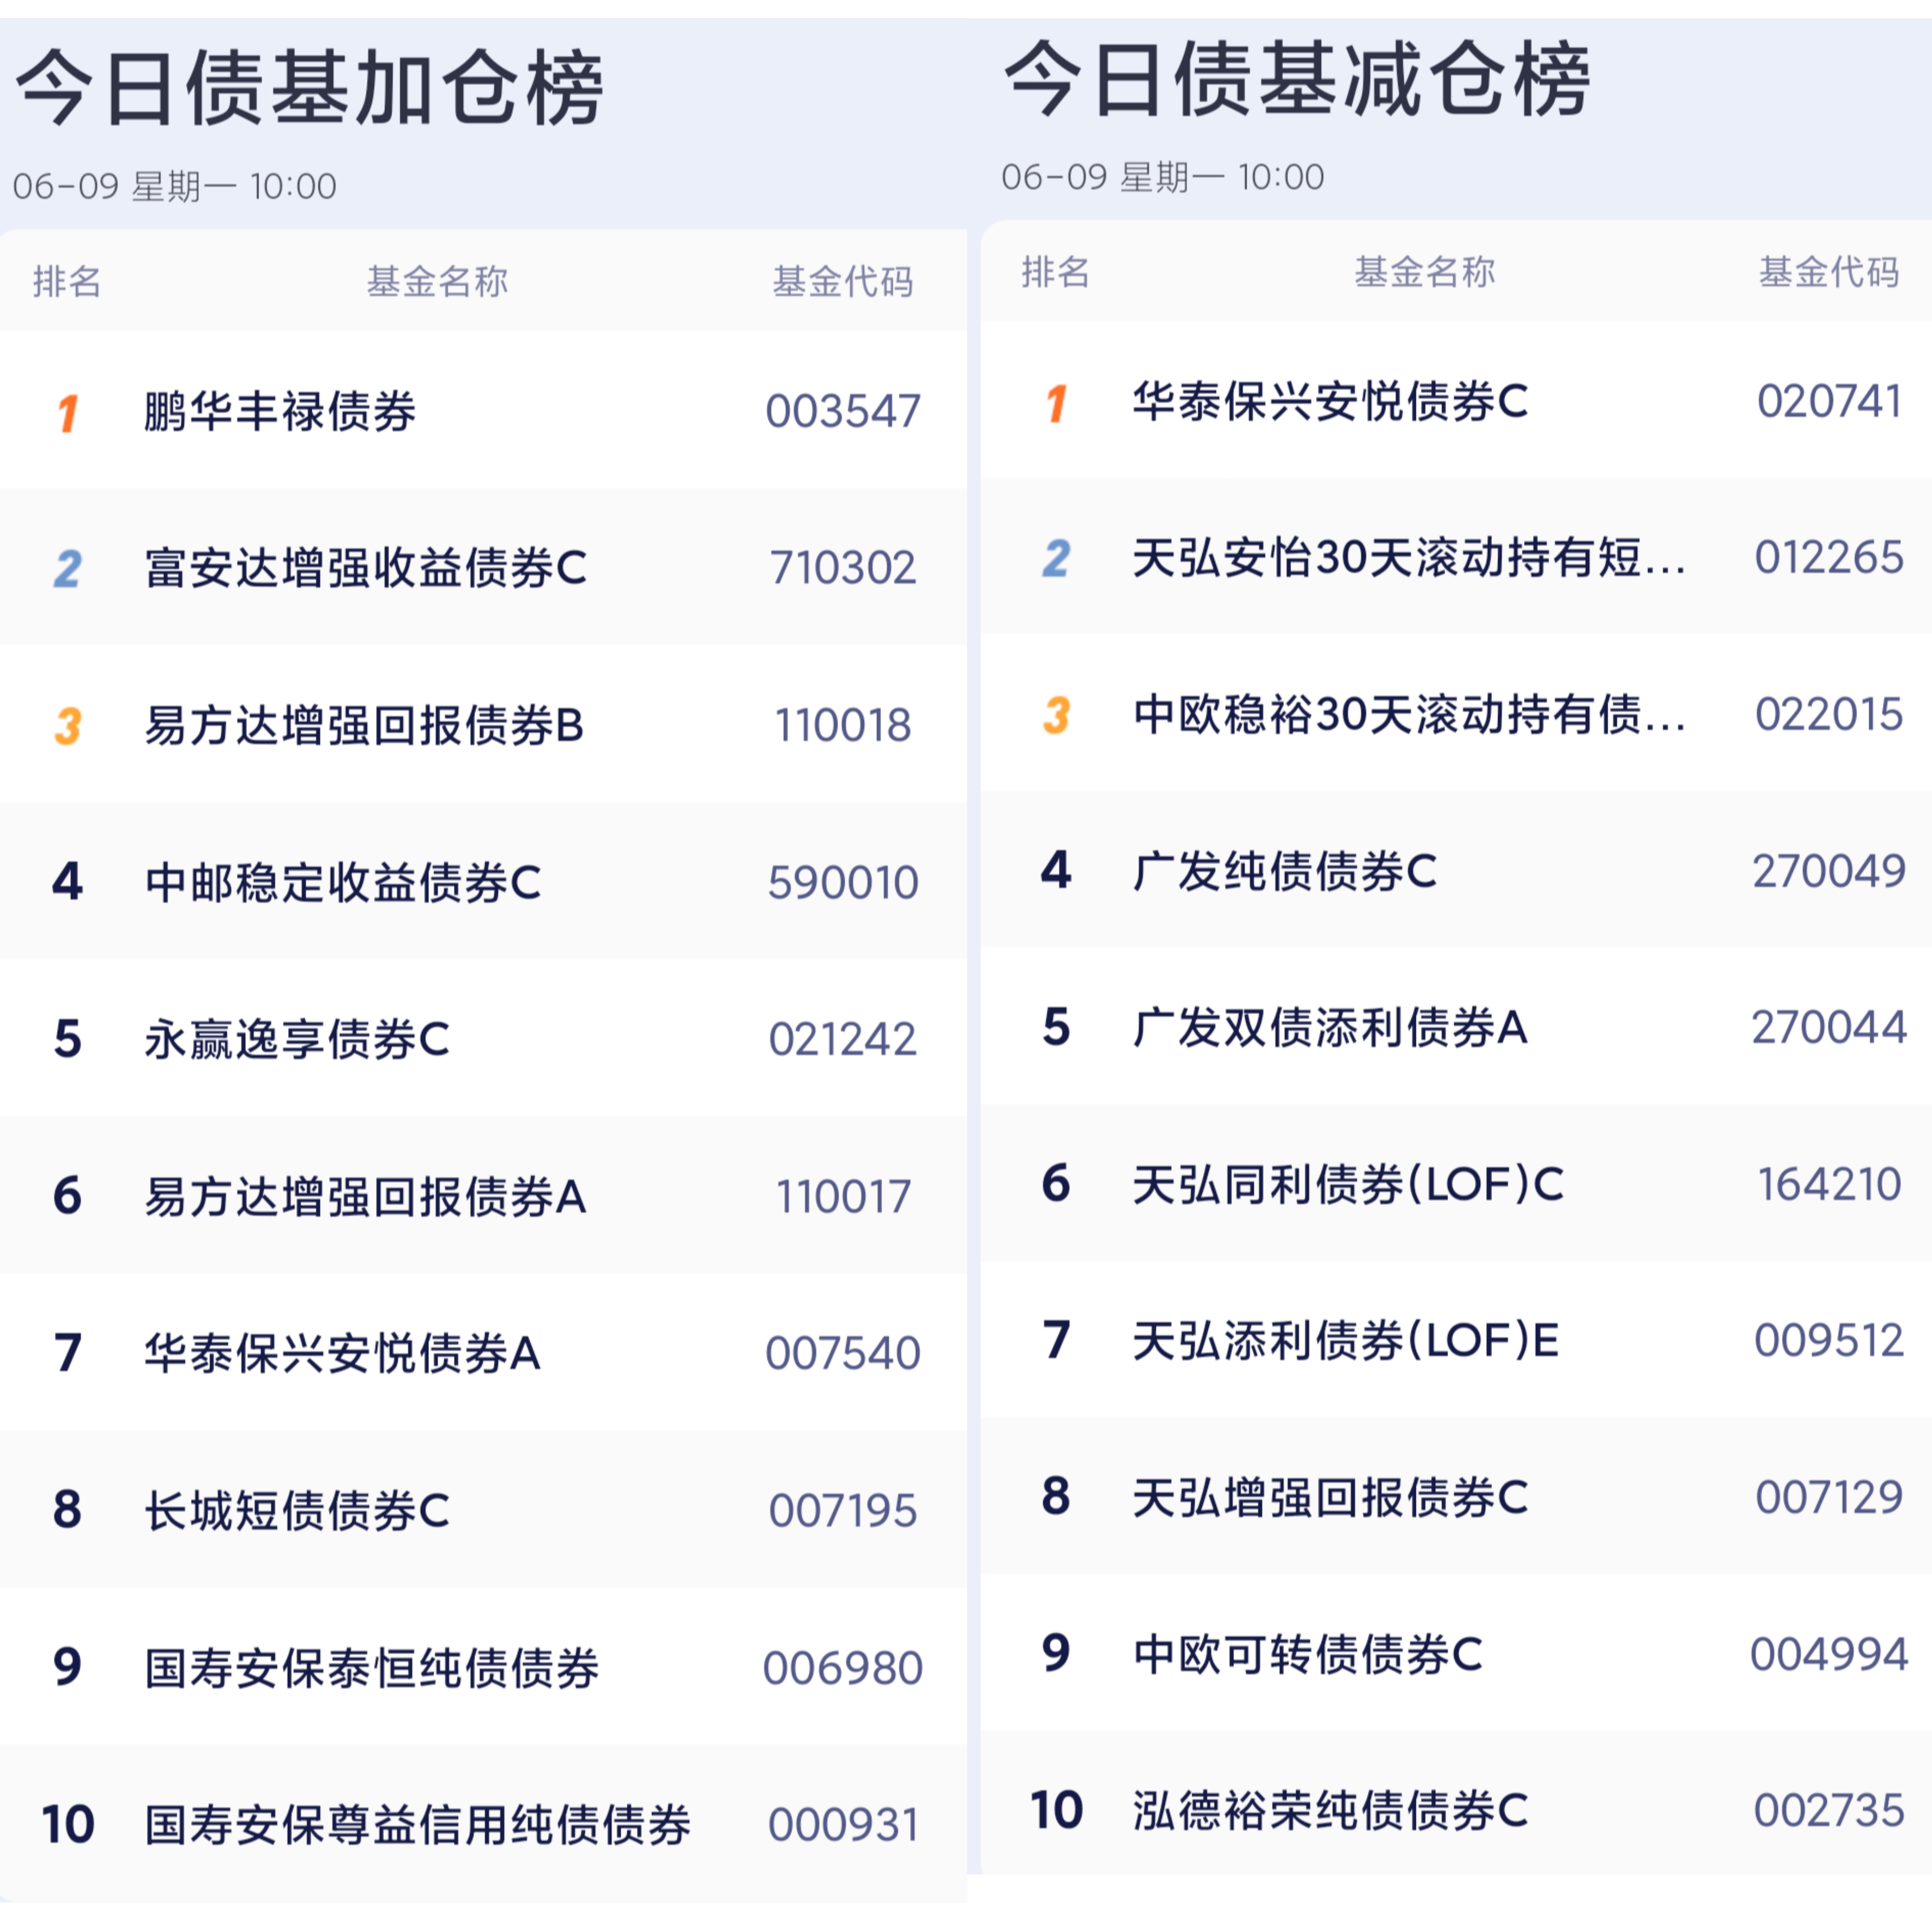Open fund 永赢逸享债券C

297,1040
